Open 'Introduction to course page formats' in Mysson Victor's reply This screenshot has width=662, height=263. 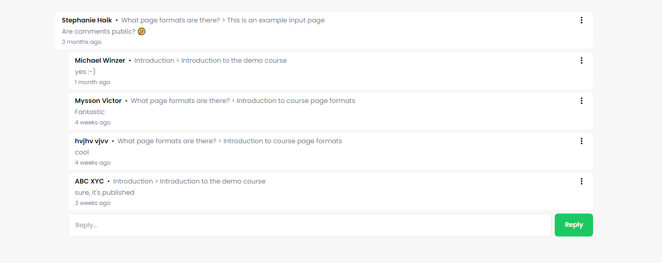[296, 101]
